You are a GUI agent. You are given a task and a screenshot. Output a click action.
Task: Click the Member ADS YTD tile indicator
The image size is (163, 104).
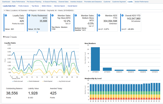99,15
